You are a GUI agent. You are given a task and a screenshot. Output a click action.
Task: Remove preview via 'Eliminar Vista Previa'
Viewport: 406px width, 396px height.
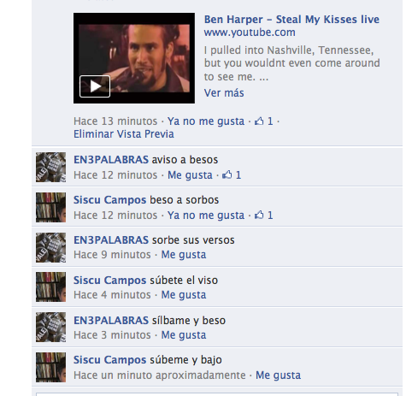click(x=124, y=134)
